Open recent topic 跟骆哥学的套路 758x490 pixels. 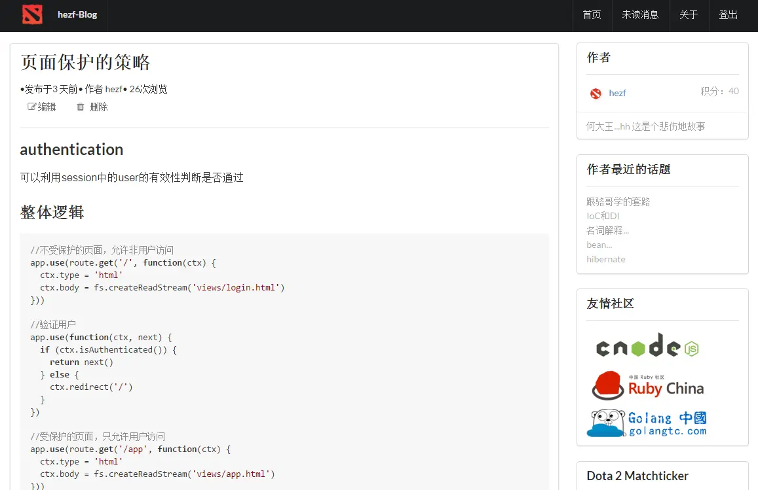pyautogui.click(x=618, y=201)
